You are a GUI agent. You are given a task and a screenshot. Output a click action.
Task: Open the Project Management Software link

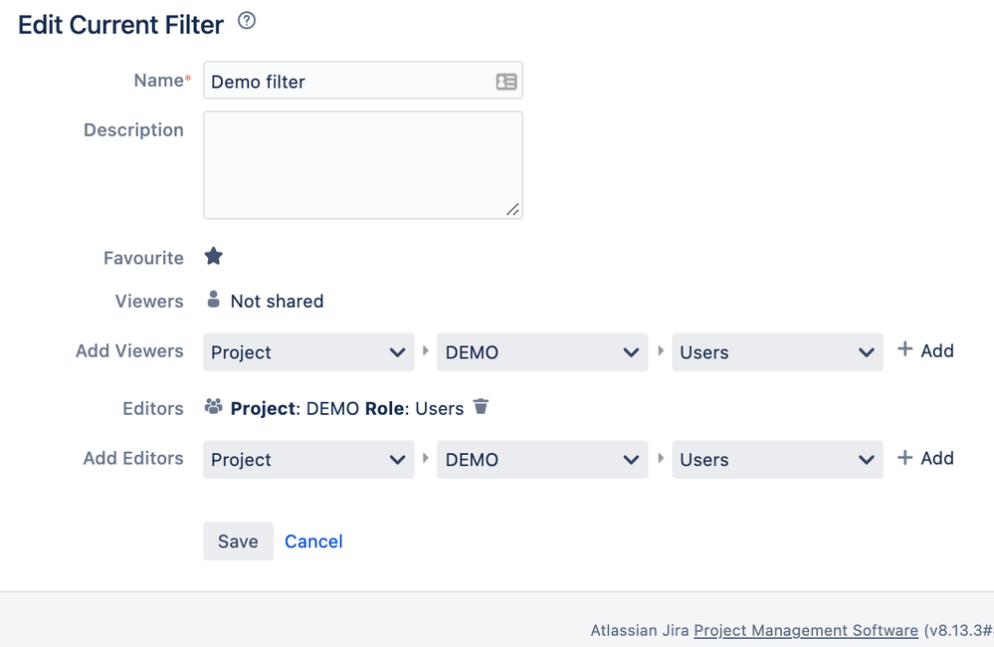[x=806, y=630]
